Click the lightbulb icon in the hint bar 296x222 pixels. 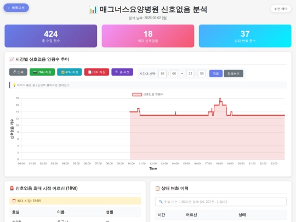click(x=14, y=85)
